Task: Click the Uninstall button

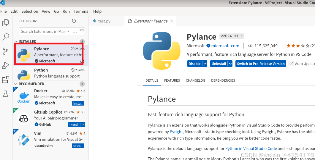Action: pyautogui.click(x=219, y=64)
